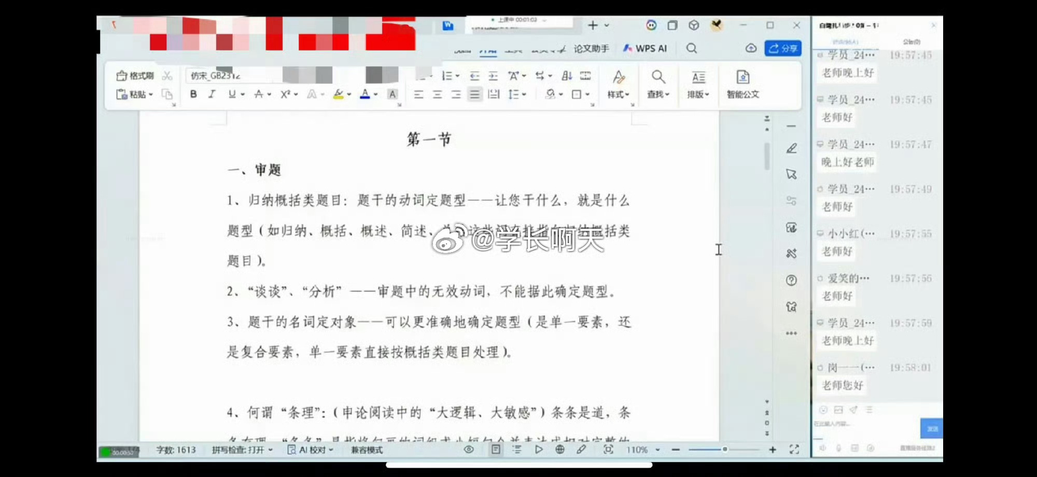Select arrow selection tool in side panel
The width and height of the screenshot is (1037, 477).
coord(791,174)
